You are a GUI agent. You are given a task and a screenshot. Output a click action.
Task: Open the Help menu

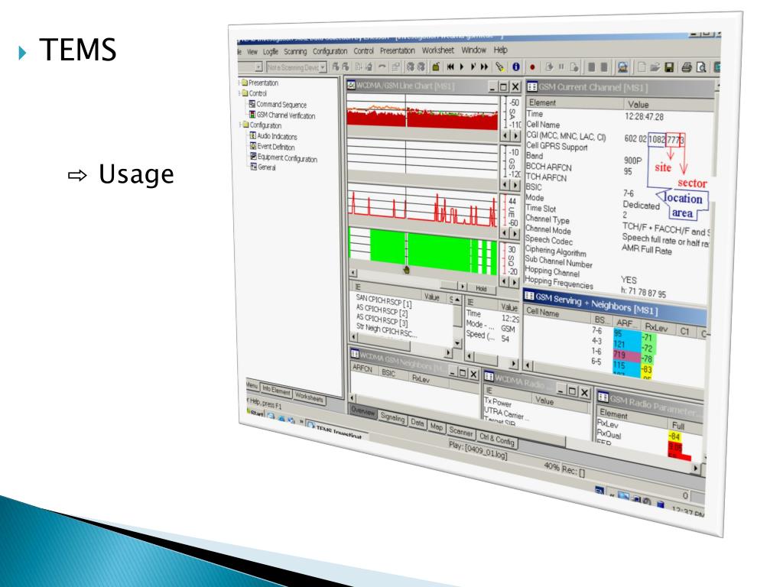coord(500,50)
